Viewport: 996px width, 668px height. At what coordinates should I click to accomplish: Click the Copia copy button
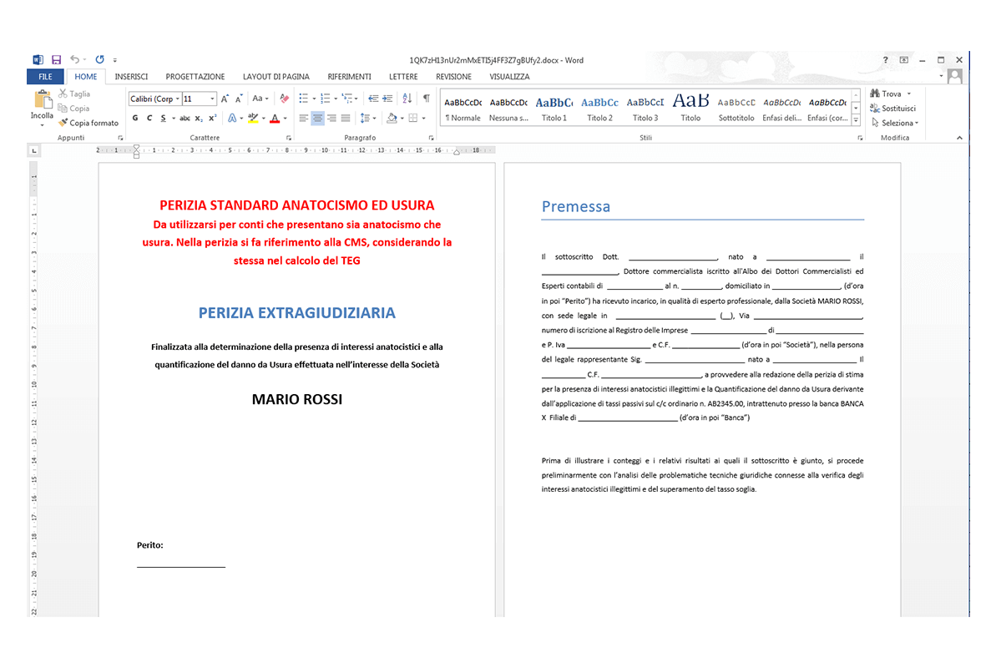tap(73, 108)
